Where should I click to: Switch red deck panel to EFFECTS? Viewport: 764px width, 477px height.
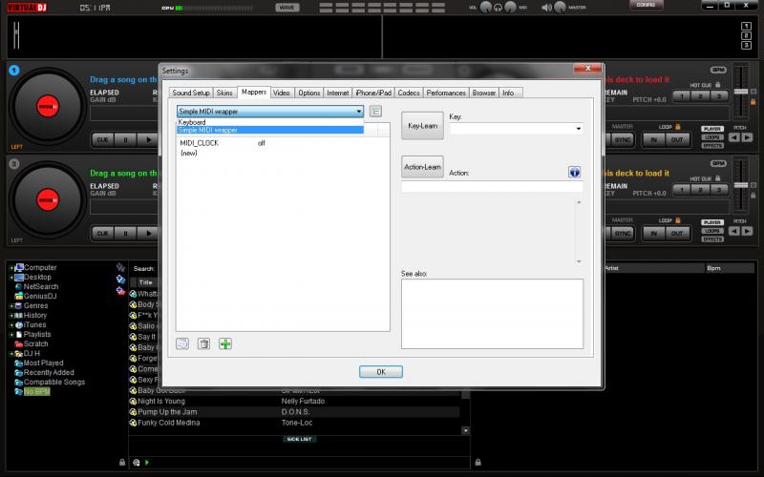tap(712, 146)
